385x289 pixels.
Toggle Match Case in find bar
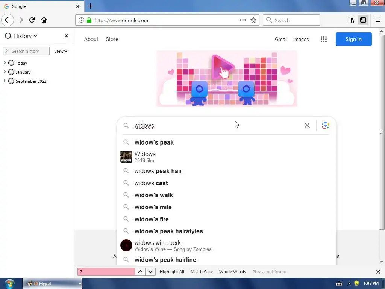202,272
